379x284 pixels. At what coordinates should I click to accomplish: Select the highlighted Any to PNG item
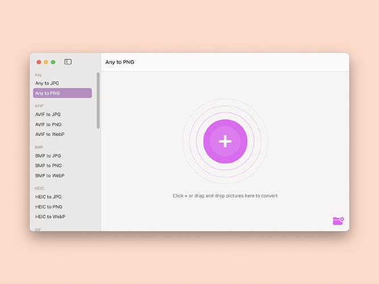[63, 93]
